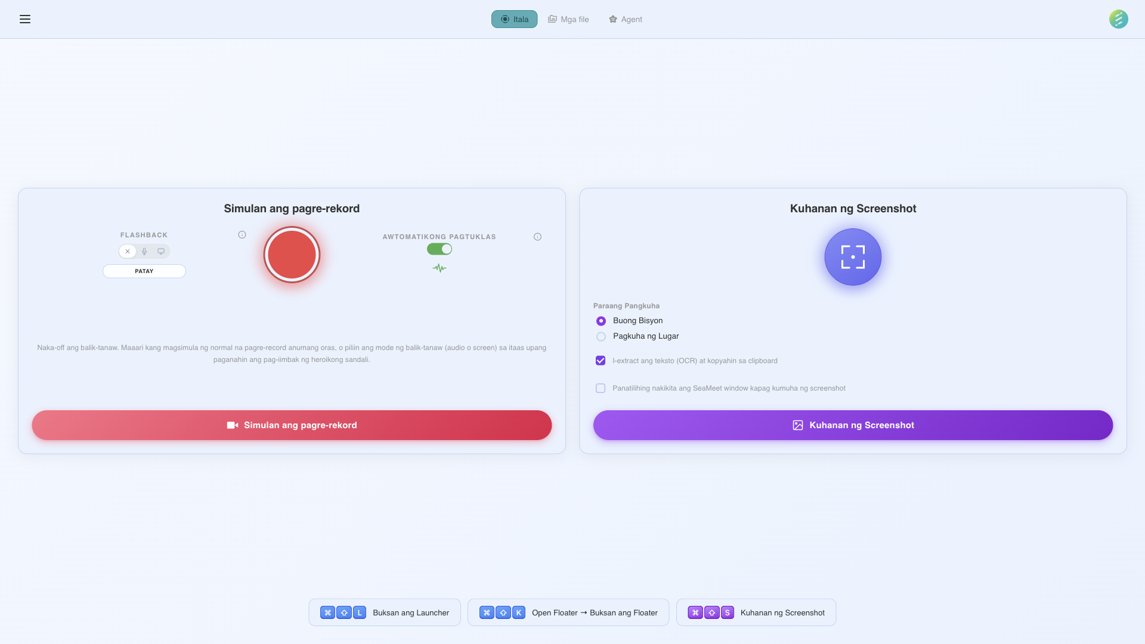The height and width of the screenshot is (644, 1145).
Task: Click the purple screenshot capture circle icon
Action: [852, 256]
